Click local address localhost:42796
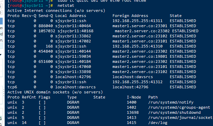Viewport: 213px width, 126px height. [73, 77]
